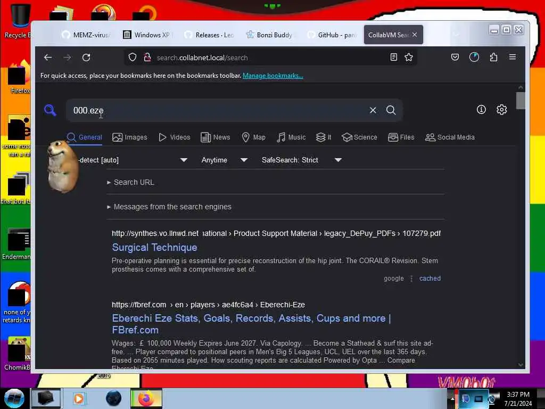Open the Firefox account profile icon
The width and height of the screenshot is (545, 409).
[x=474, y=58]
